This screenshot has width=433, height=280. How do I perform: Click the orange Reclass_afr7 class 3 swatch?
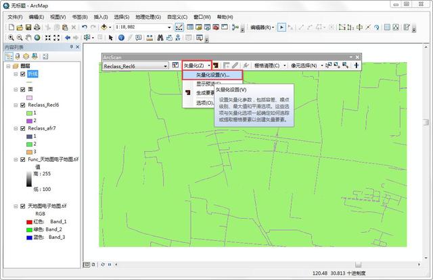click(x=30, y=152)
